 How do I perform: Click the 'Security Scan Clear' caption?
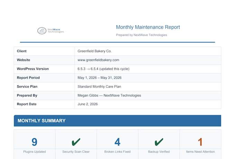[76, 152]
